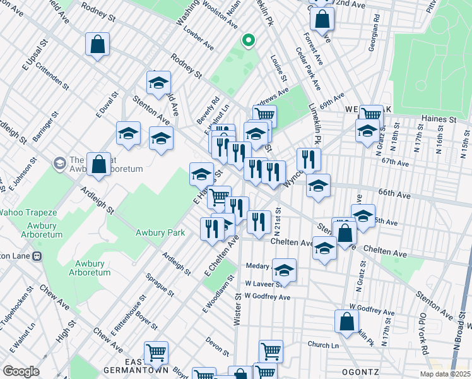
Task: Select the Lowber Ave label
Action: click(198, 39)
